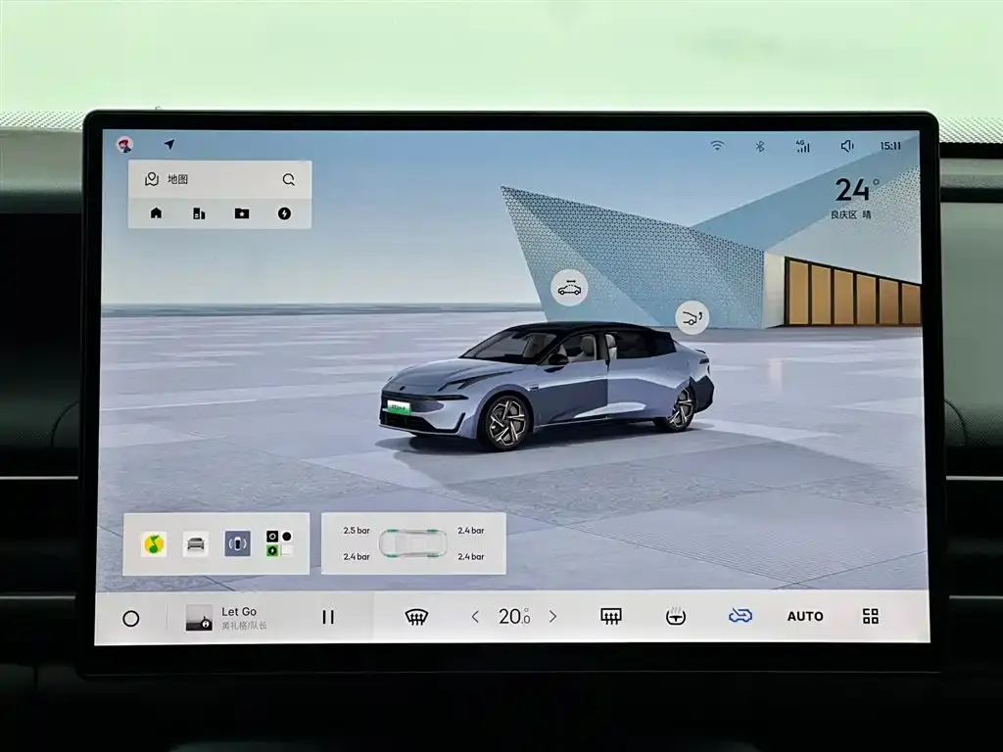This screenshot has width=1003, height=752.
Task: Tap the charging station shortcut icon
Action: click(x=285, y=213)
